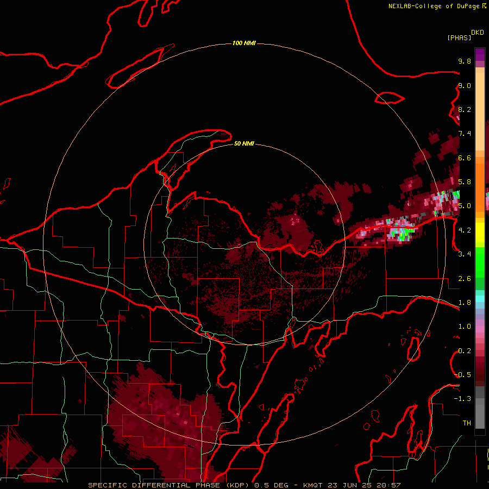This screenshot has height=489, width=489.
Task: Select the 9.0 value on the color scale
Action: (465, 85)
